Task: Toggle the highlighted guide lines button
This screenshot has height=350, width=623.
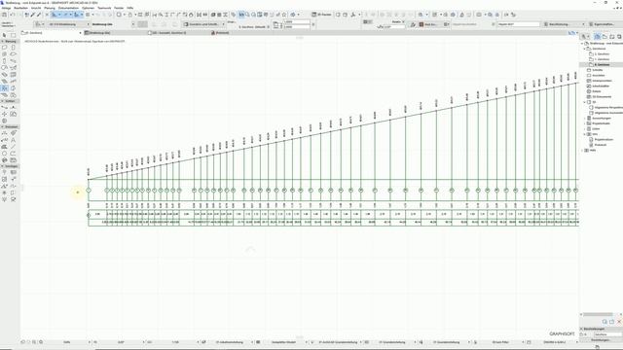Action: click(x=55, y=15)
